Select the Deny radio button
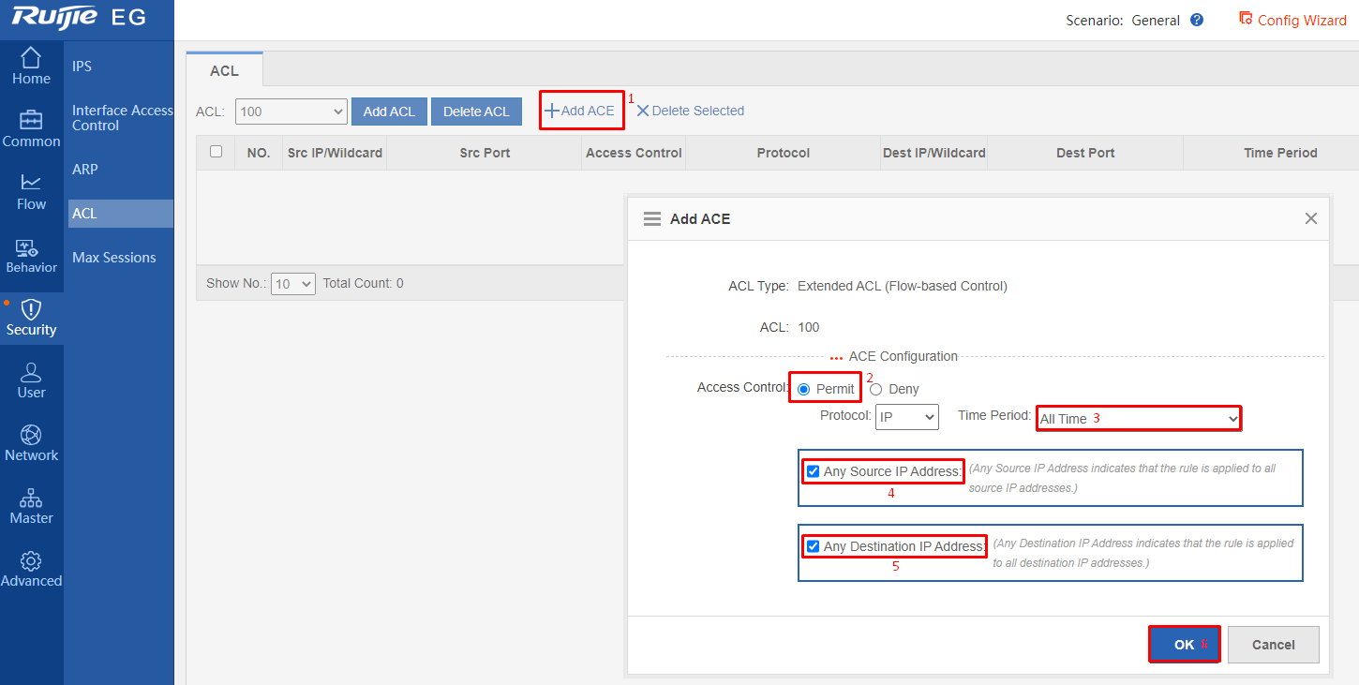 pyautogui.click(x=875, y=389)
